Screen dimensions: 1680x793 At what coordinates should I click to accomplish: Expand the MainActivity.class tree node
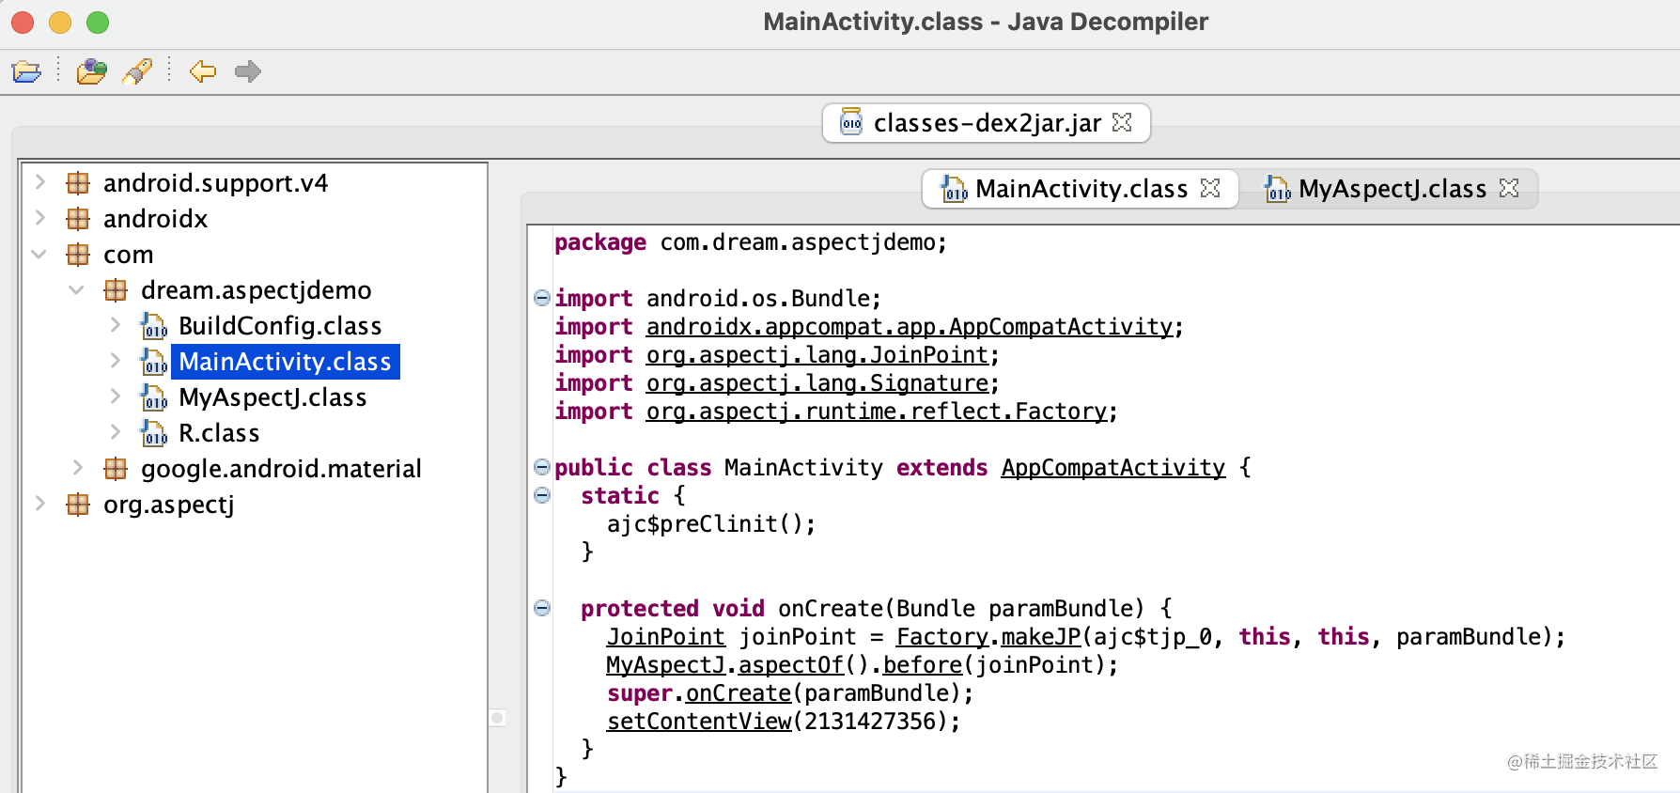pyautogui.click(x=116, y=361)
